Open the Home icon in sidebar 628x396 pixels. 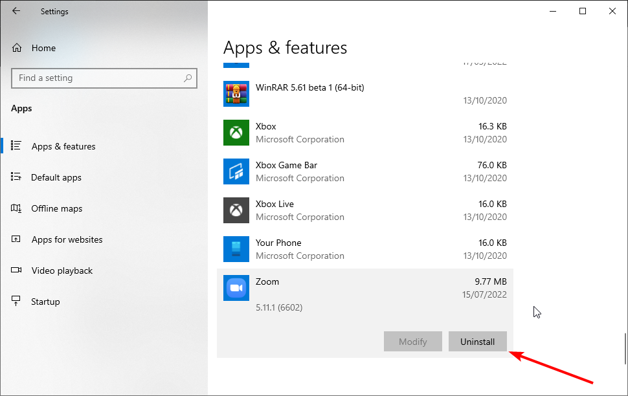17,48
